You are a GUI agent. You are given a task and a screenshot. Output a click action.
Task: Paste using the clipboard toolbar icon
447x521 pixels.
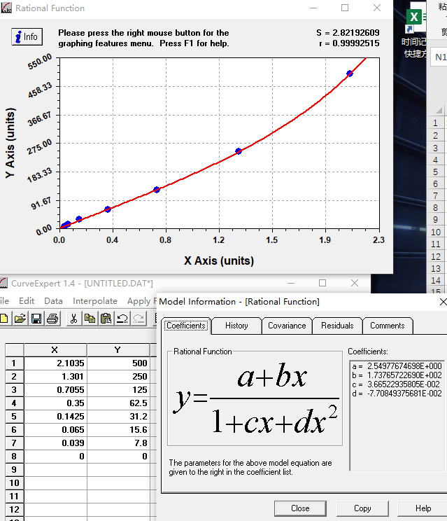point(106,319)
